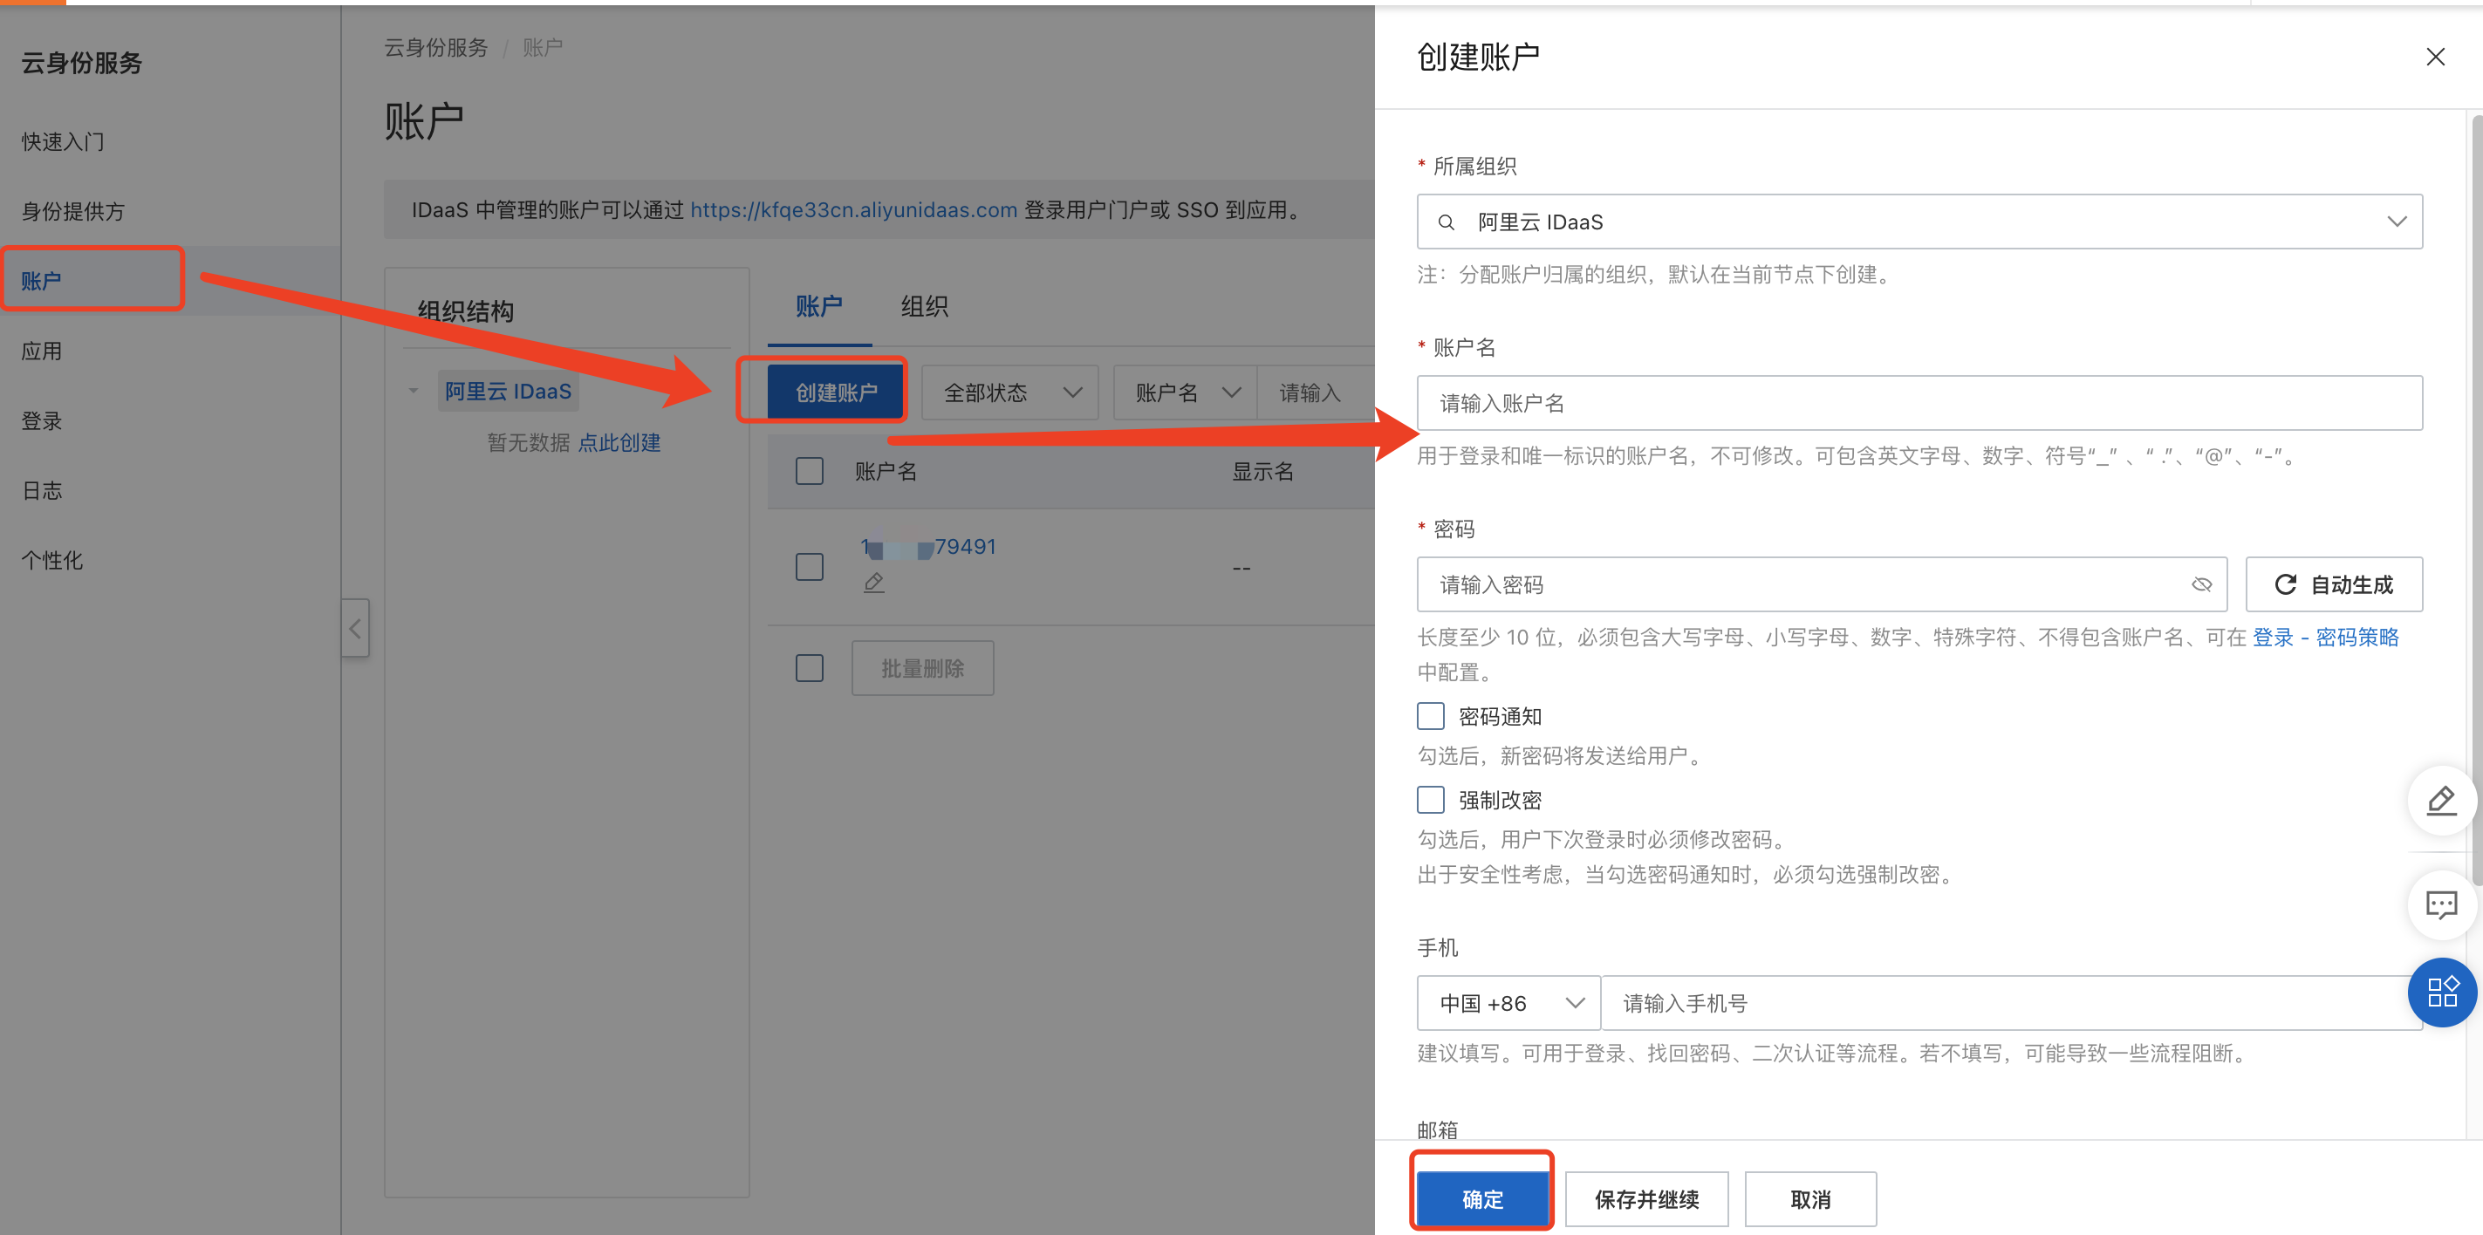Switch to the 账户 tab

click(x=818, y=306)
